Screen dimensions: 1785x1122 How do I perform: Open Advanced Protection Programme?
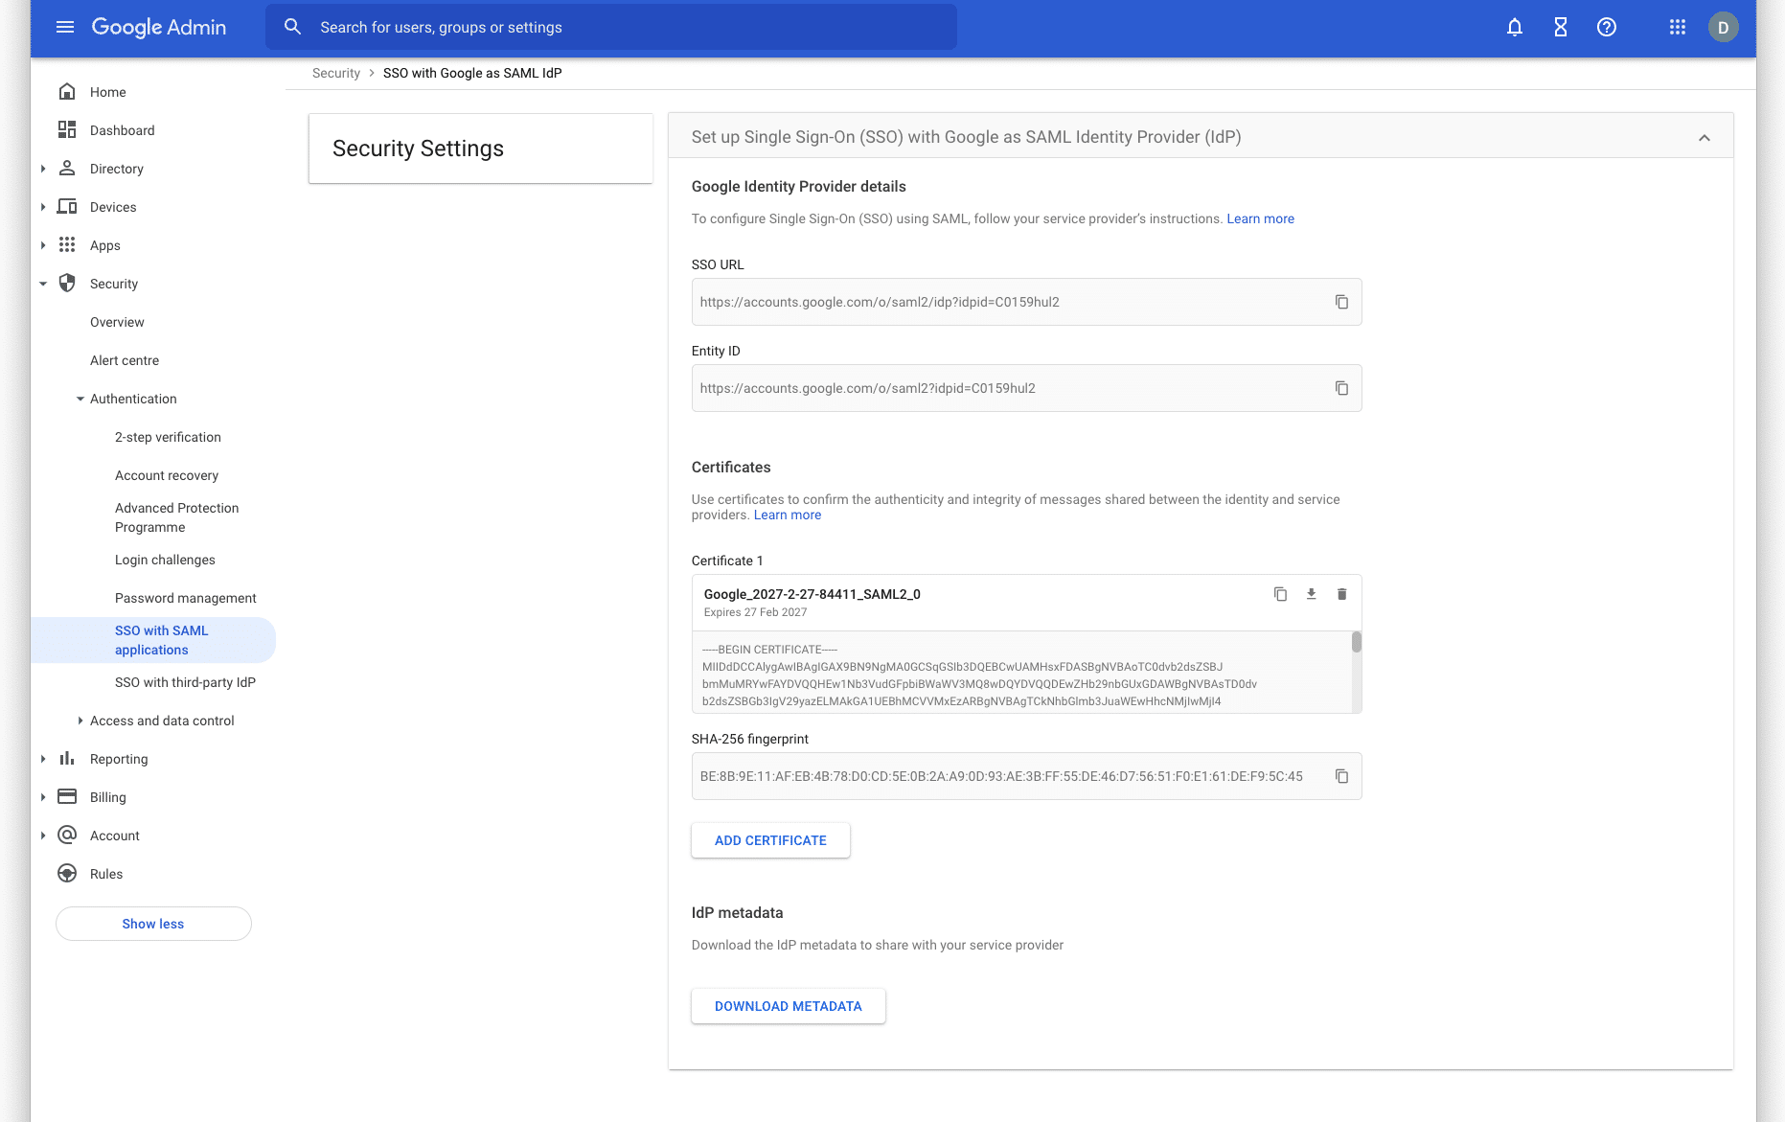(177, 517)
